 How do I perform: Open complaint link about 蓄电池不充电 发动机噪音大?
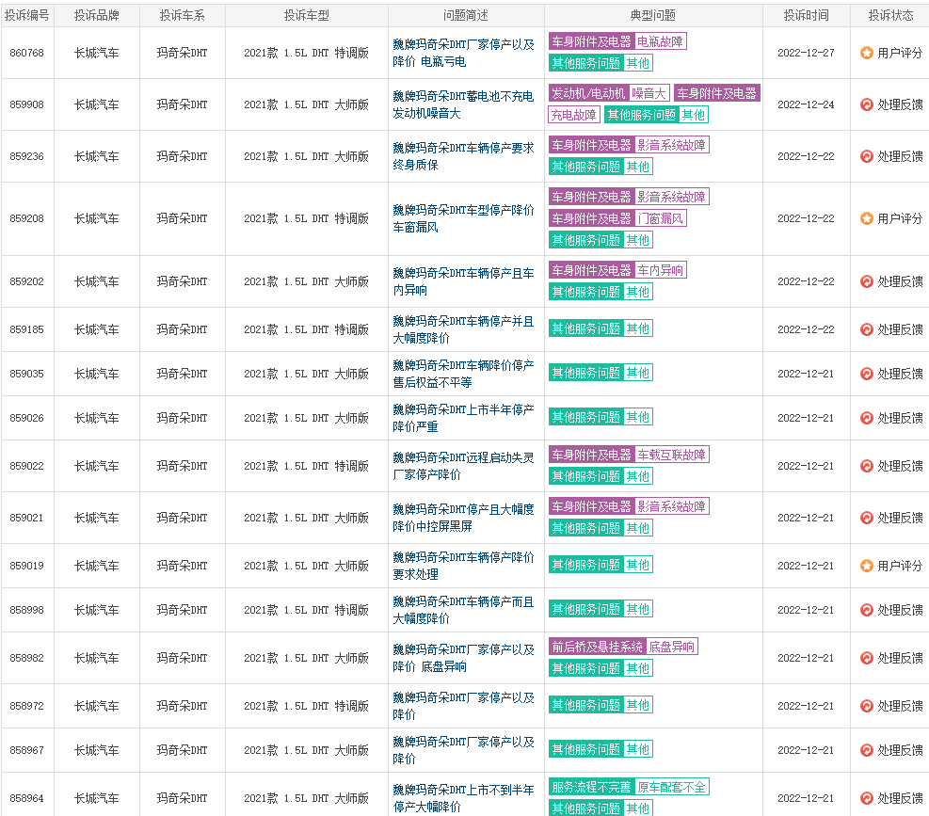(x=463, y=104)
